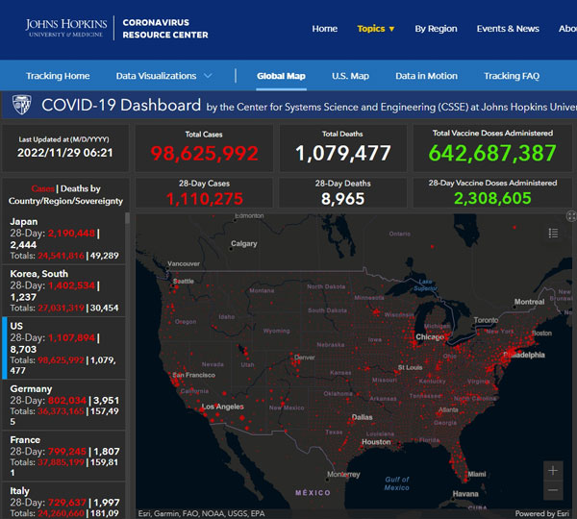
Task: Select Japan in the country list
Action: [63, 238]
